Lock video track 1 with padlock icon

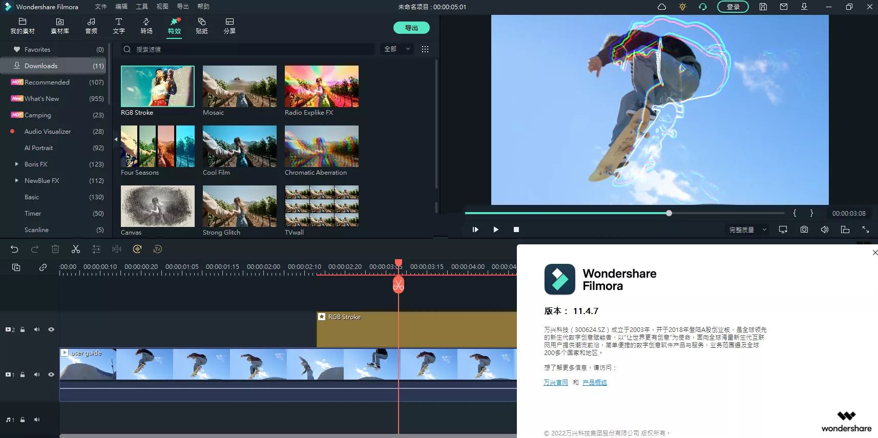(x=23, y=374)
